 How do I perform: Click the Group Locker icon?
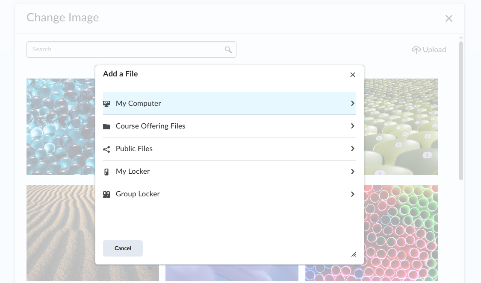(x=106, y=195)
